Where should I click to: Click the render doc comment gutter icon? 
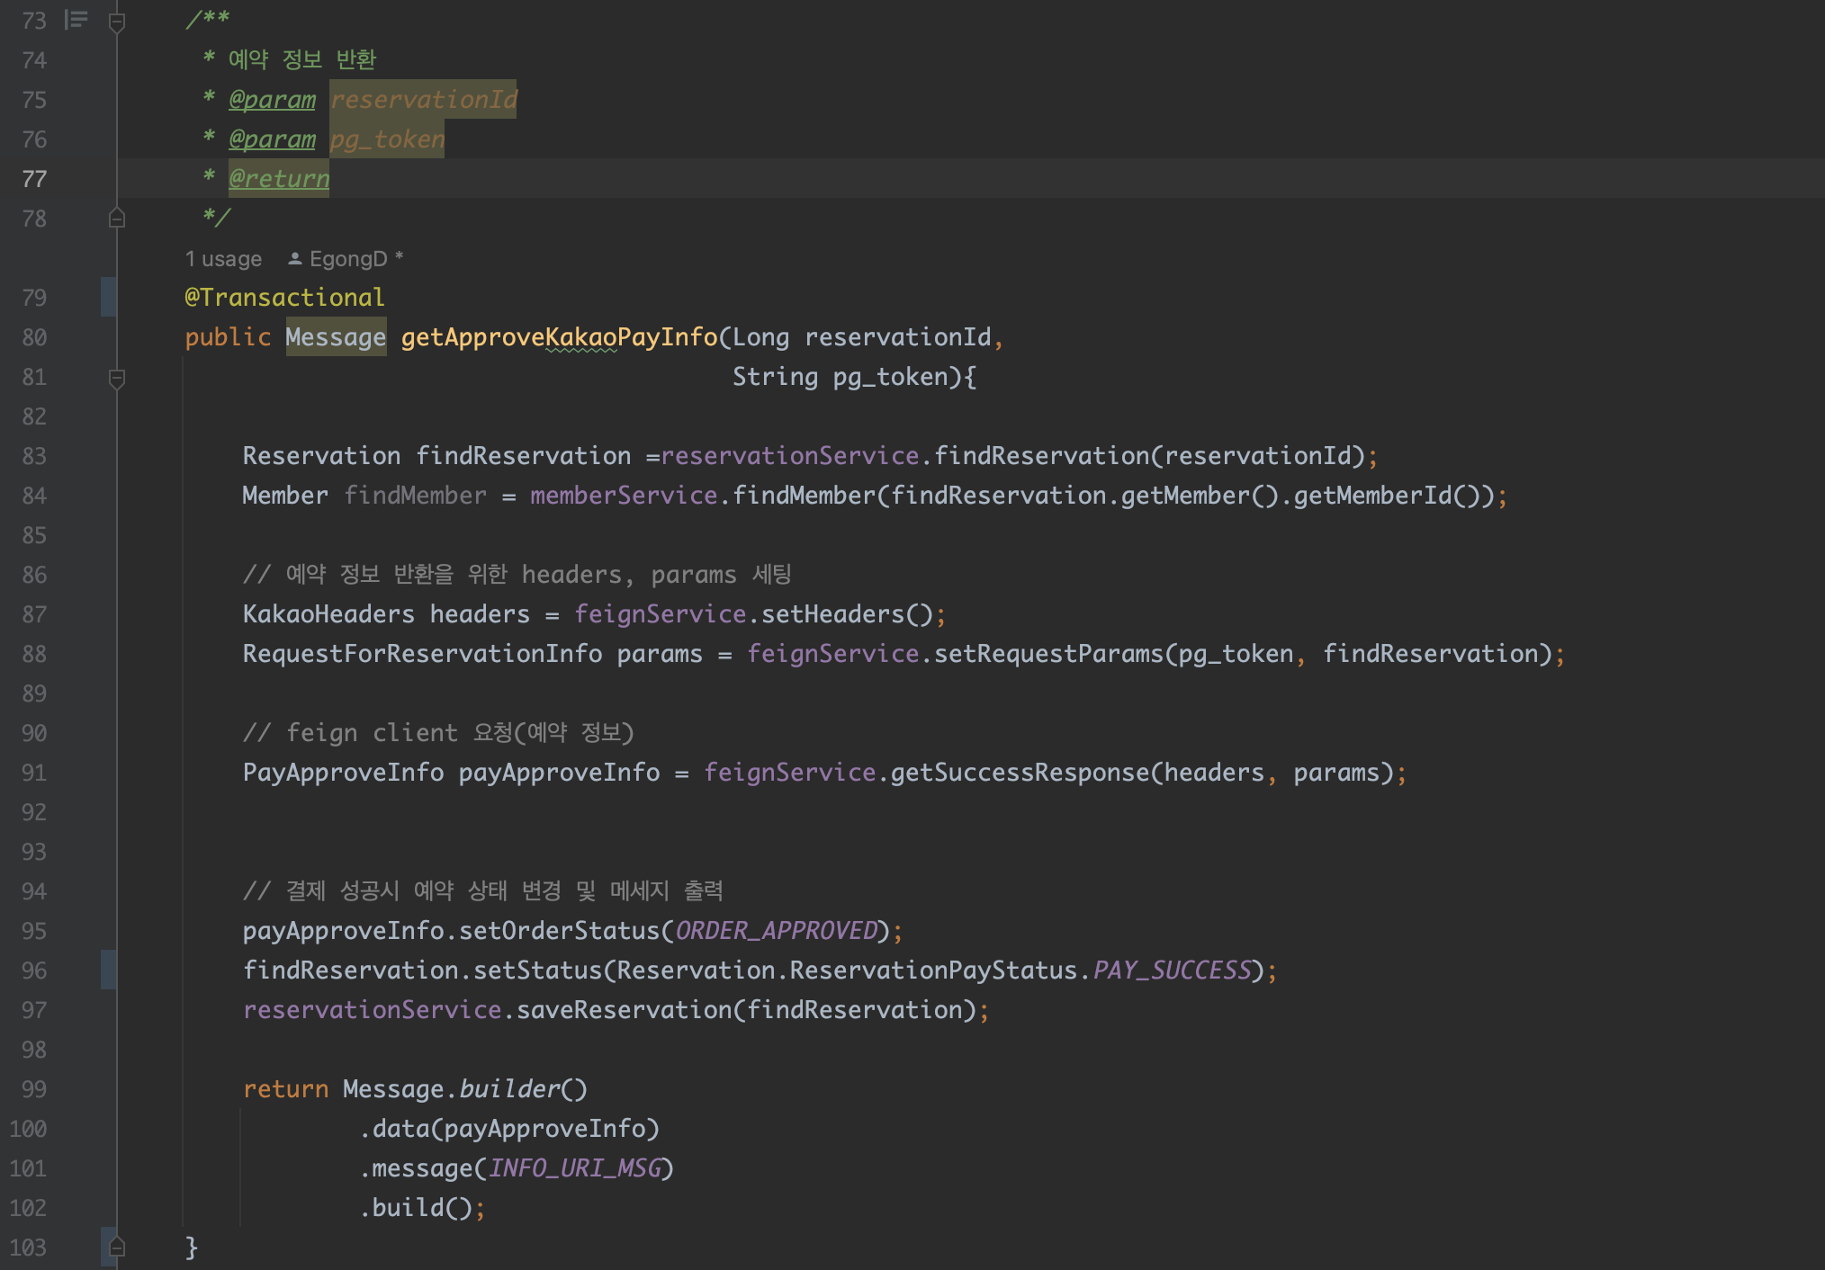[76, 20]
